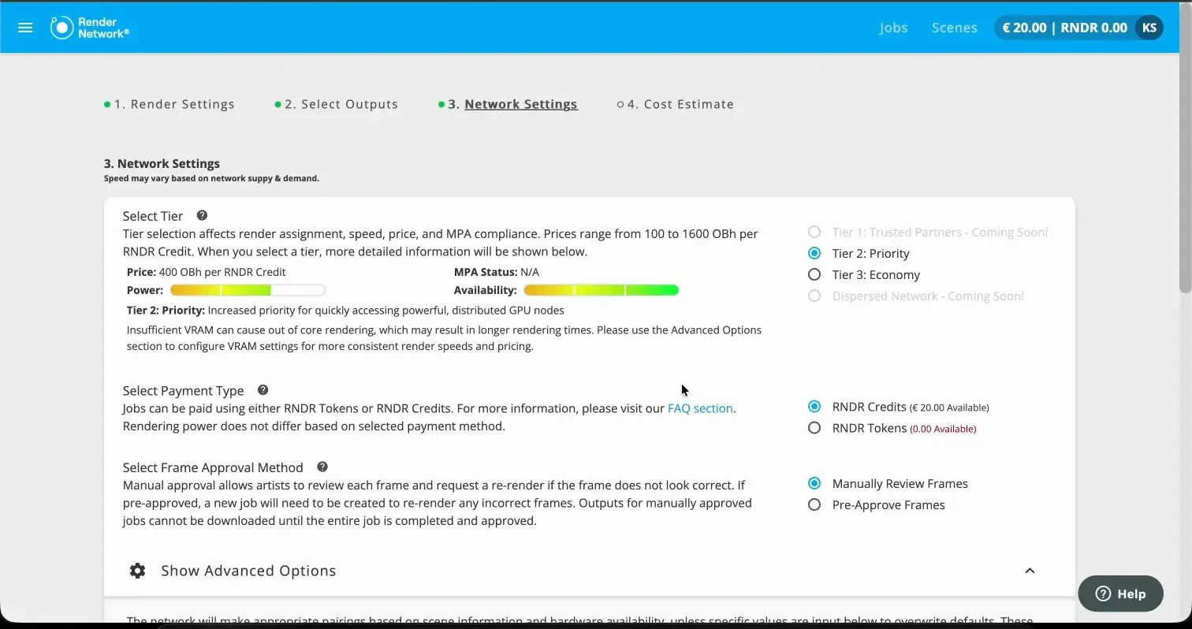Click the Render Network logo
This screenshot has width=1192, height=629.
(89, 28)
